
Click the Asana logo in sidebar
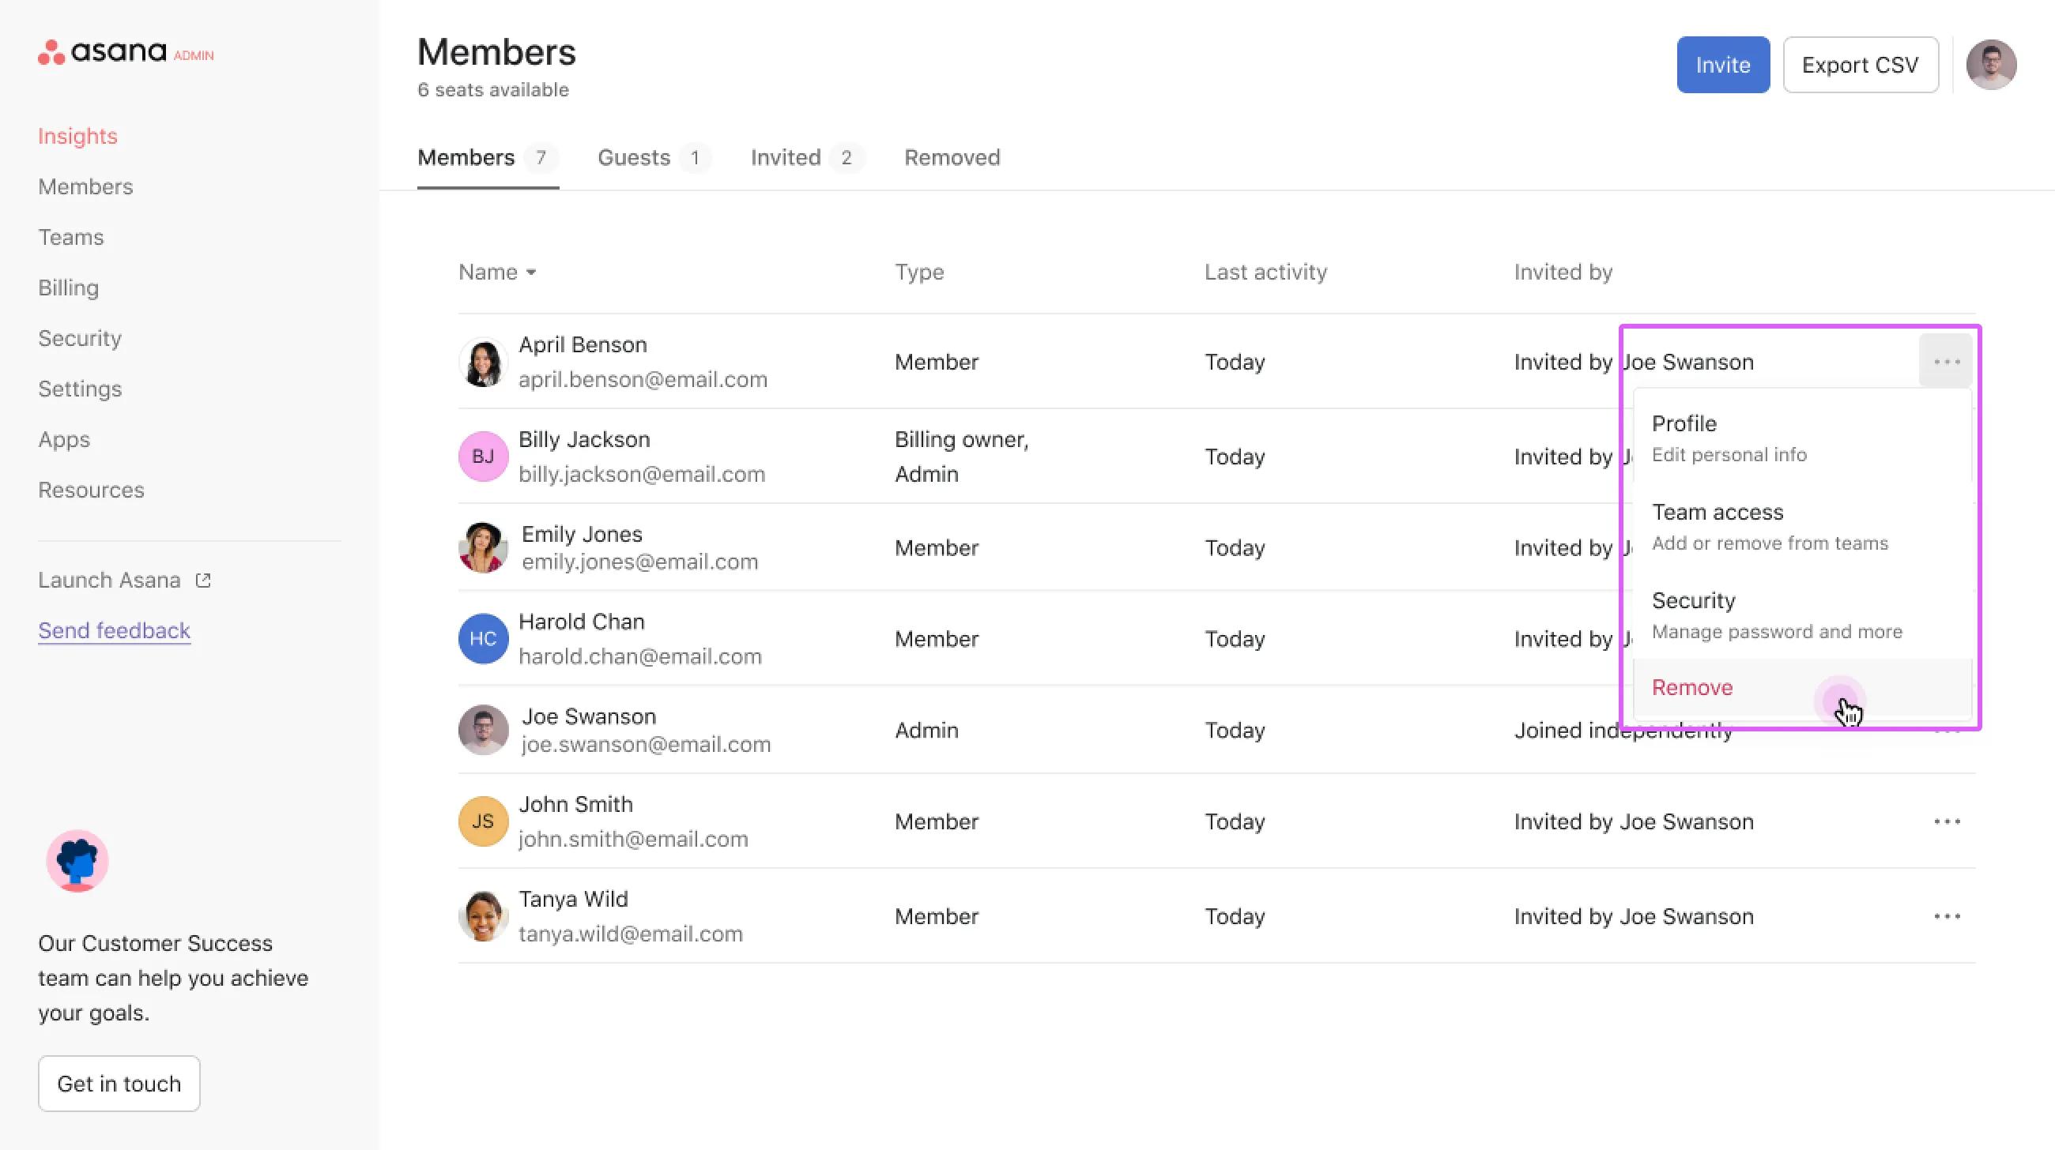[x=102, y=53]
